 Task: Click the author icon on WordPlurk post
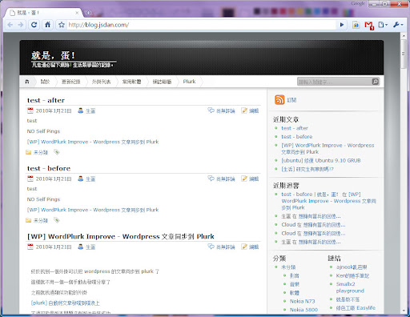pos(80,247)
